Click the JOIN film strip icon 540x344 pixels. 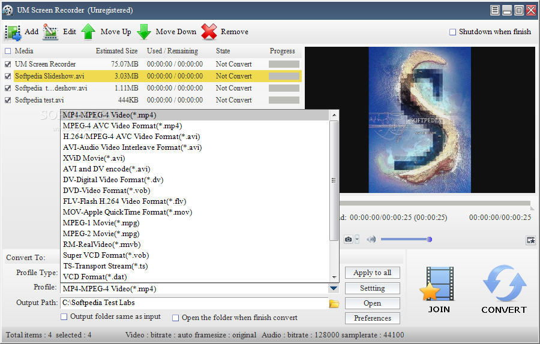pyautogui.click(x=439, y=284)
